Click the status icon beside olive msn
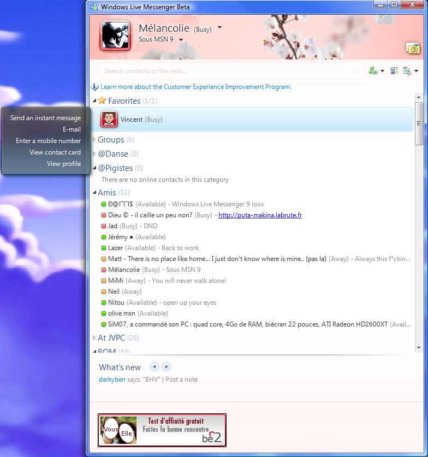The height and width of the screenshot is (457, 428). tap(103, 313)
